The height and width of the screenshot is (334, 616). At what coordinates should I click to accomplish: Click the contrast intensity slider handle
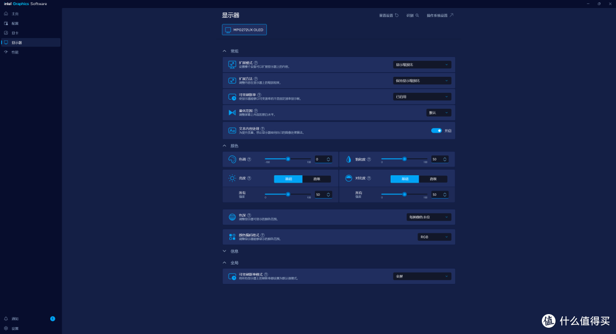coord(404,195)
